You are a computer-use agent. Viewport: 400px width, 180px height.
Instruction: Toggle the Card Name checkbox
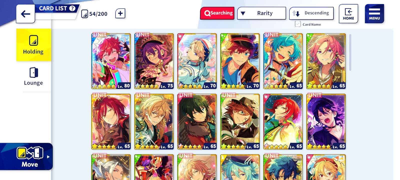click(x=298, y=24)
